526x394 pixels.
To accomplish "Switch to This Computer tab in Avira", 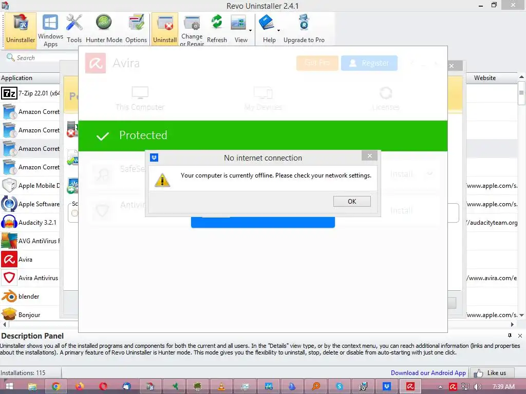I will coord(140,98).
